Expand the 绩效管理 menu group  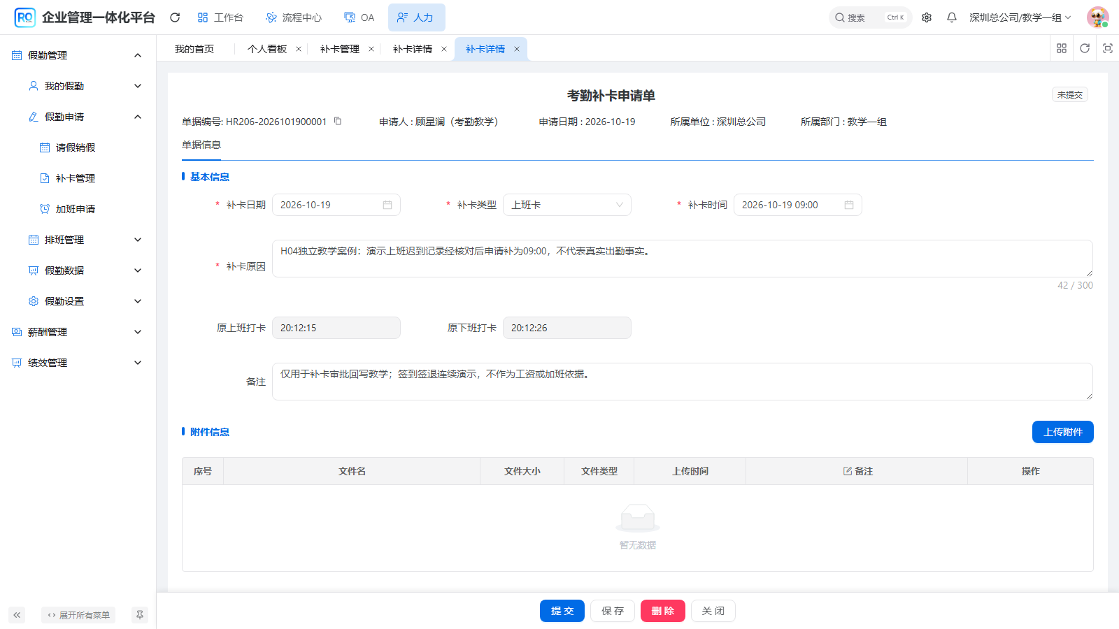coord(138,363)
